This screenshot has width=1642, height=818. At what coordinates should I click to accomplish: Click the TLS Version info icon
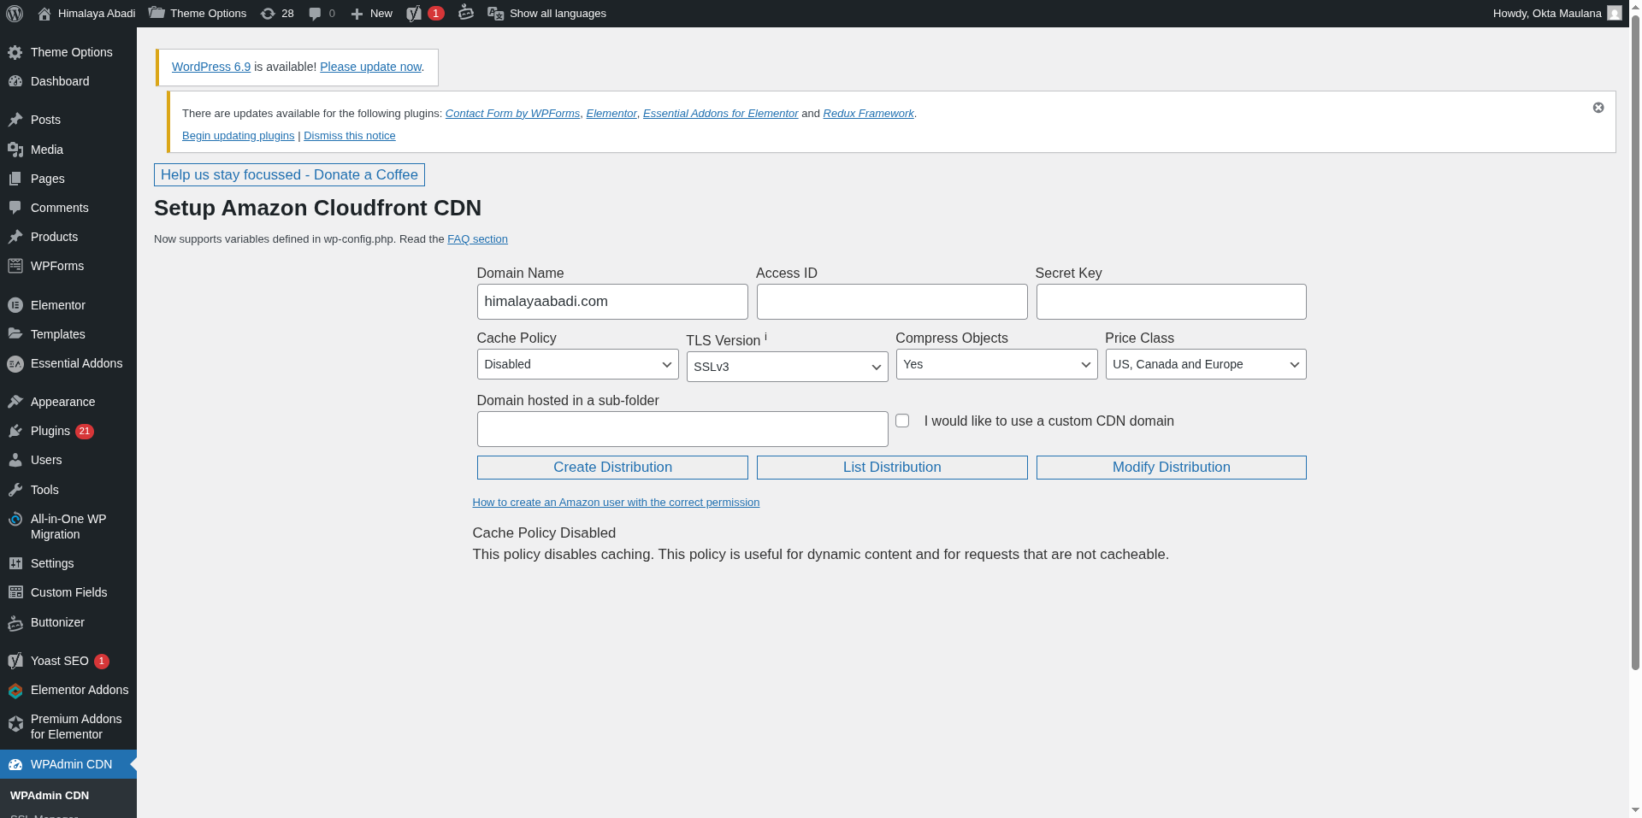click(x=765, y=338)
